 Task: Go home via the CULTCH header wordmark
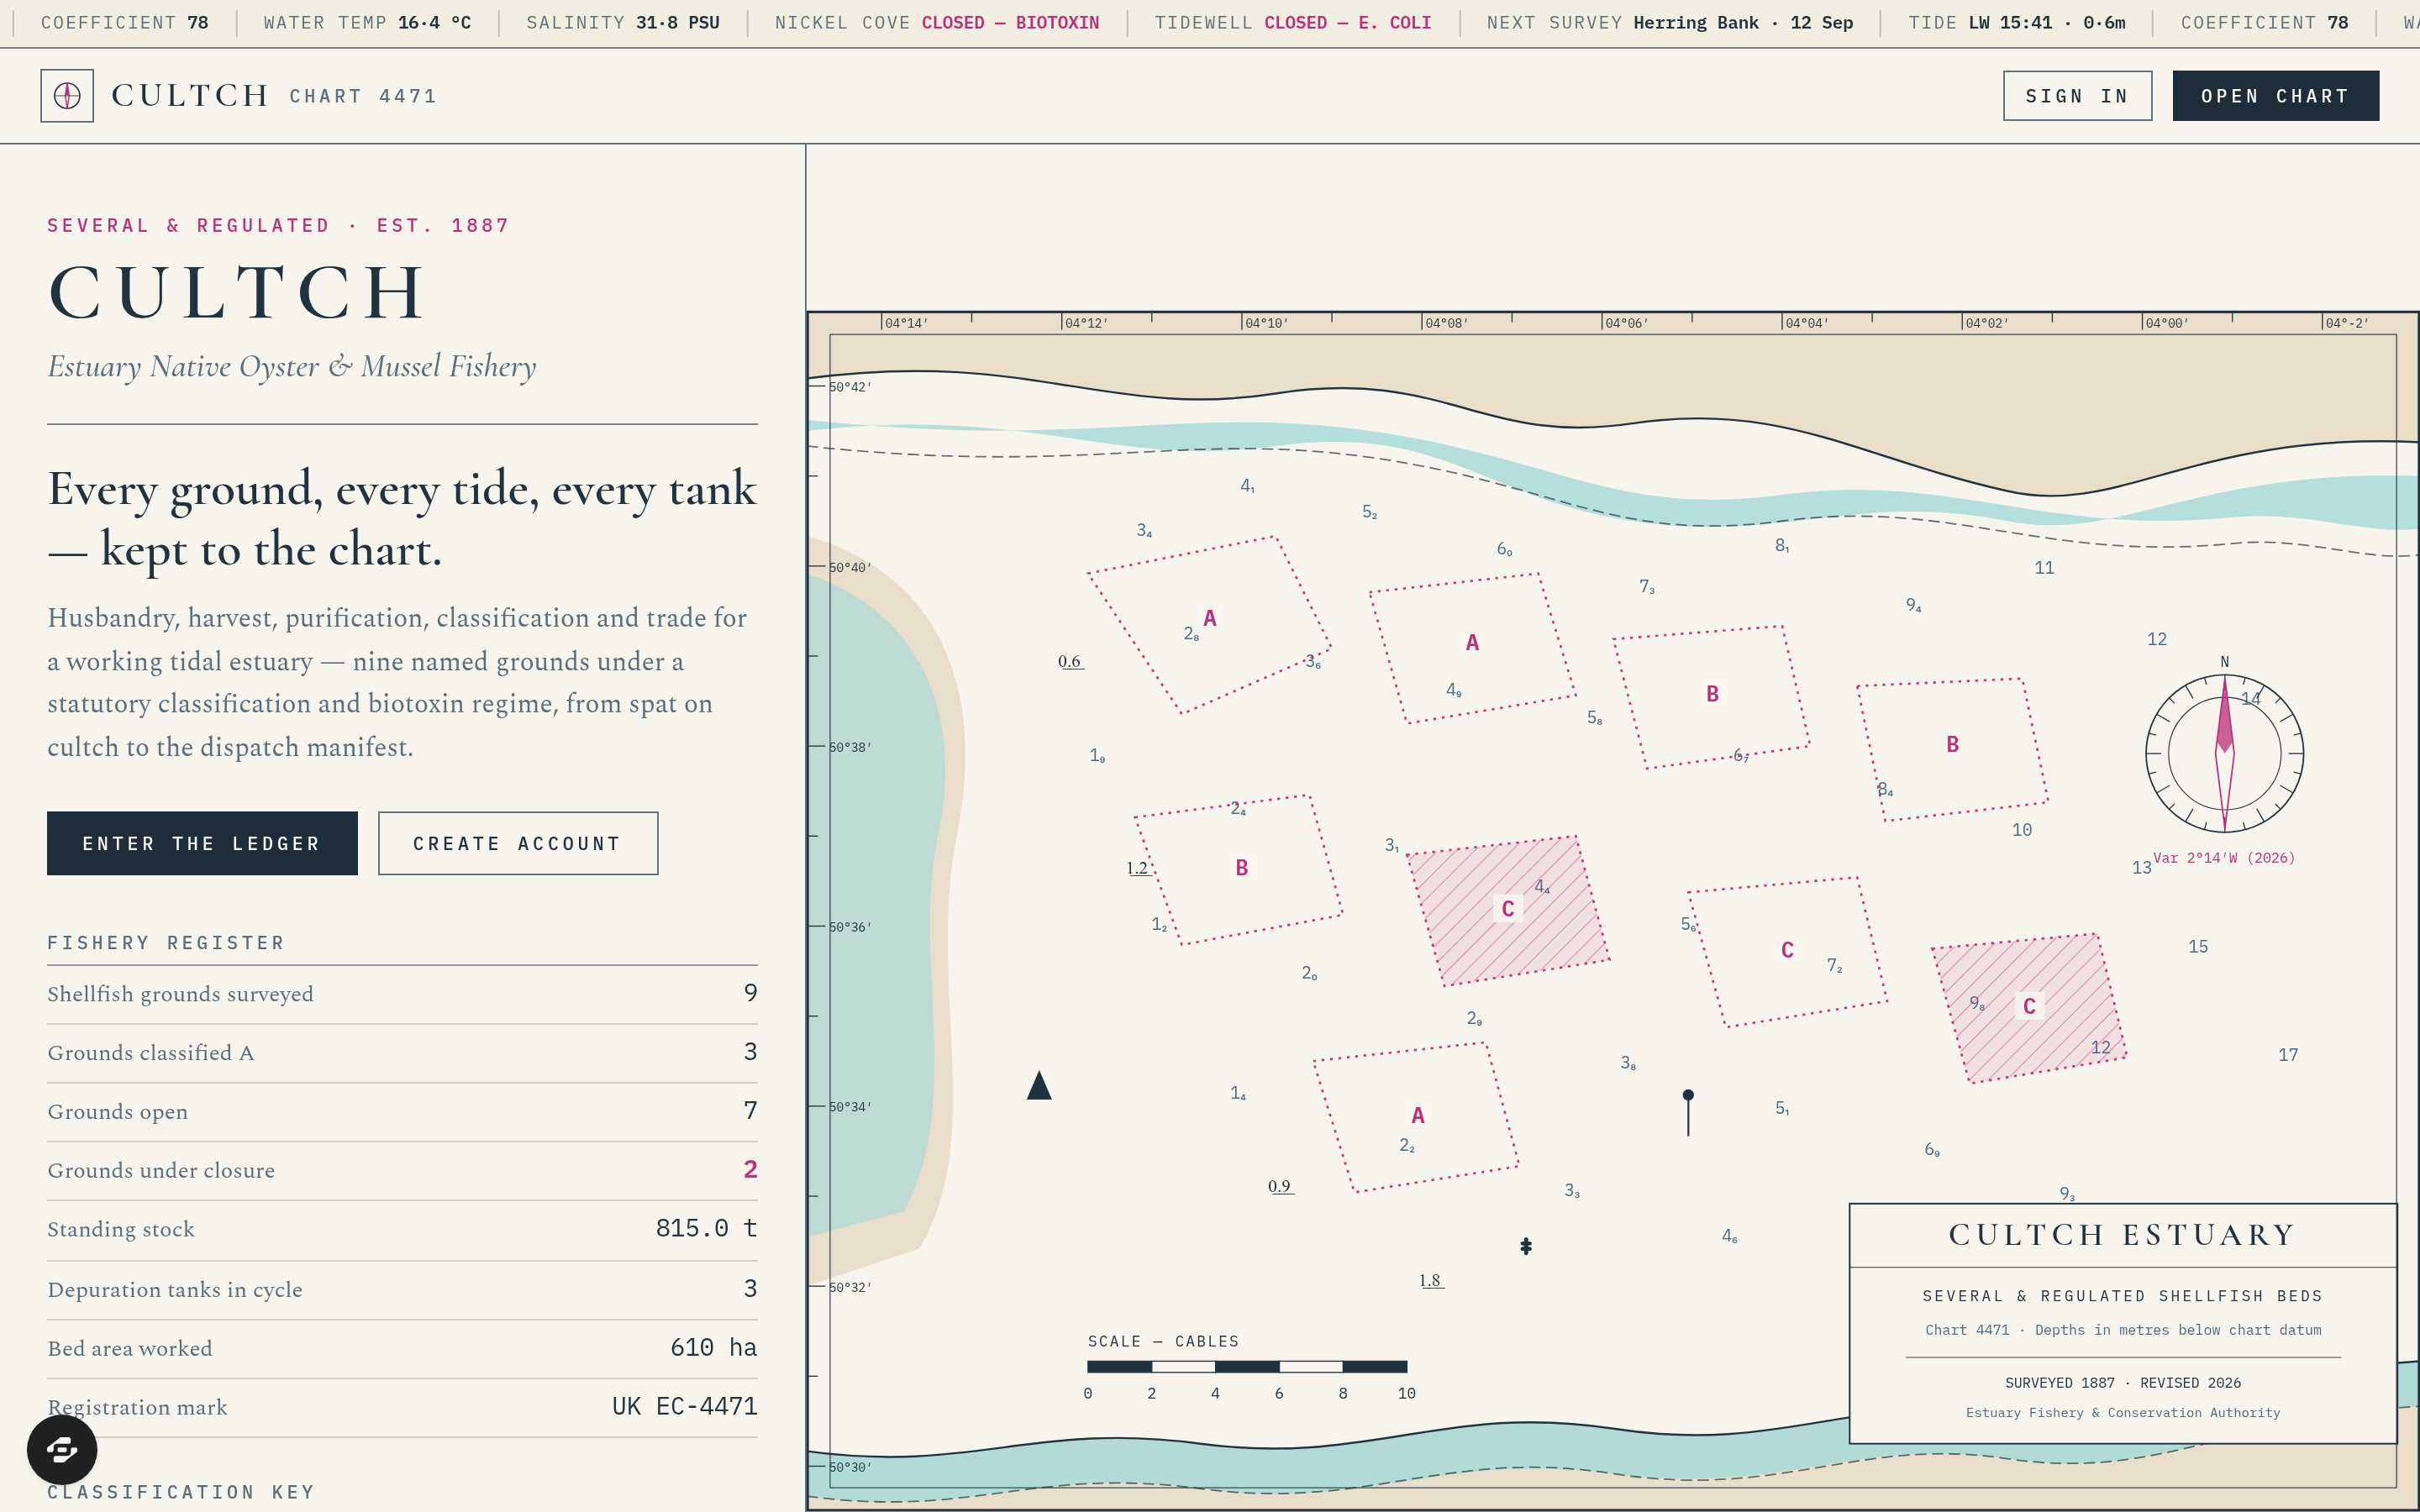point(190,96)
